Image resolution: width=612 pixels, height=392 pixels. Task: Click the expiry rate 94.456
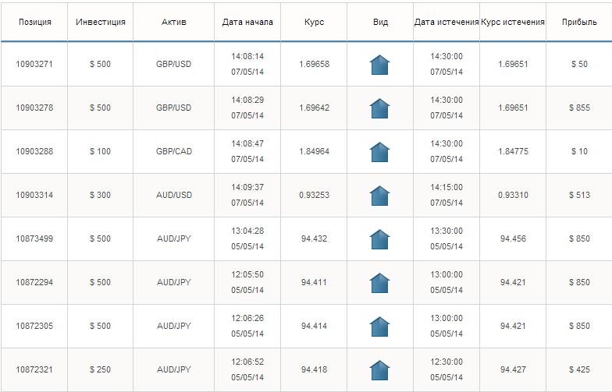(513, 238)
